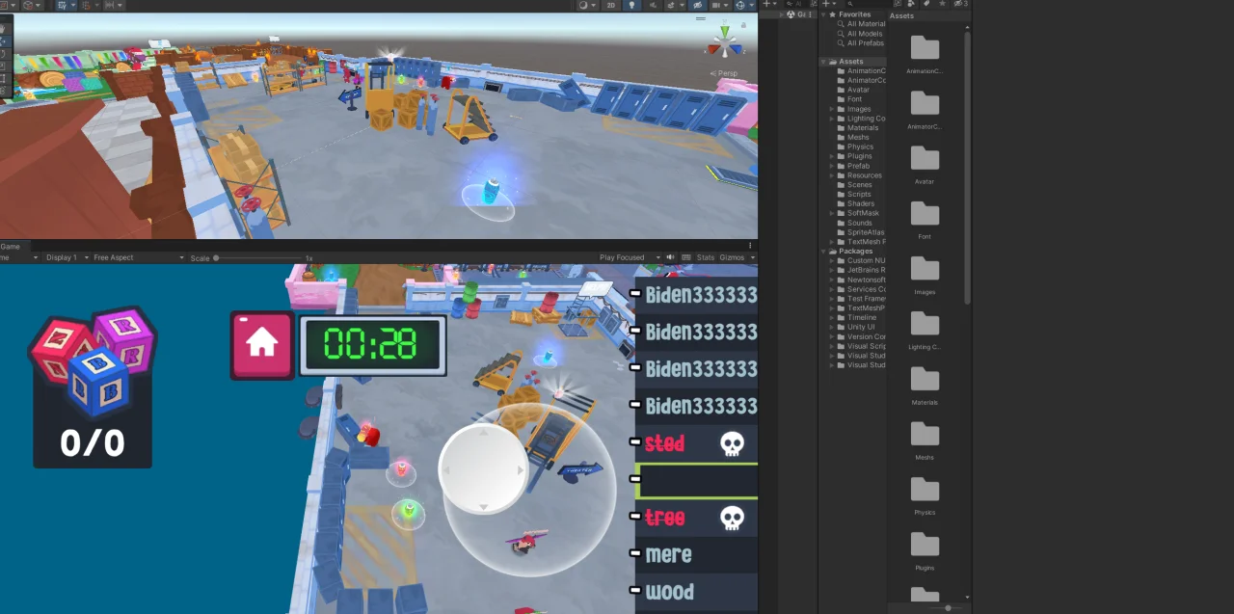Click skull icon next to tree
1234x614 pixels.
(x=733, y=518)
